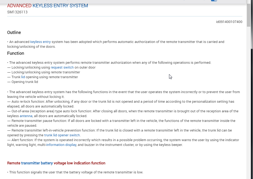Open the 'keyless entry' link in Outline
This screenshot has height=179, width=253.
pos(40,42)
